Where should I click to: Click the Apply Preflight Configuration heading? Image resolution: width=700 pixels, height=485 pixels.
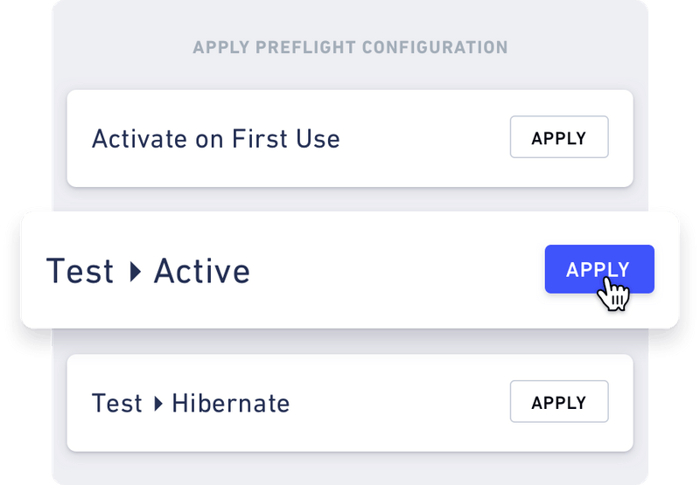tap(350, 47)
